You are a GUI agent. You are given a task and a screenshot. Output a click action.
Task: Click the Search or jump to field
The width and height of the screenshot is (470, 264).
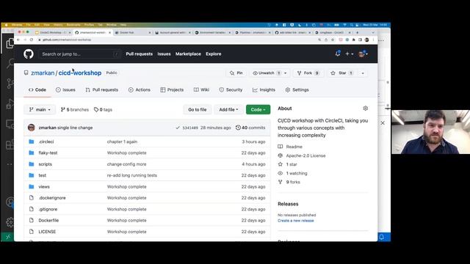(80, 54)
